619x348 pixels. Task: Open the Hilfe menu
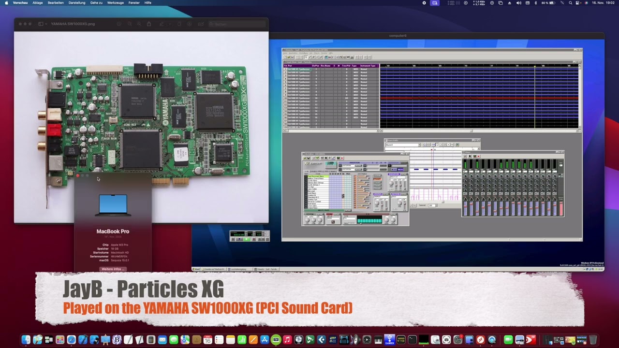point(148,3)
